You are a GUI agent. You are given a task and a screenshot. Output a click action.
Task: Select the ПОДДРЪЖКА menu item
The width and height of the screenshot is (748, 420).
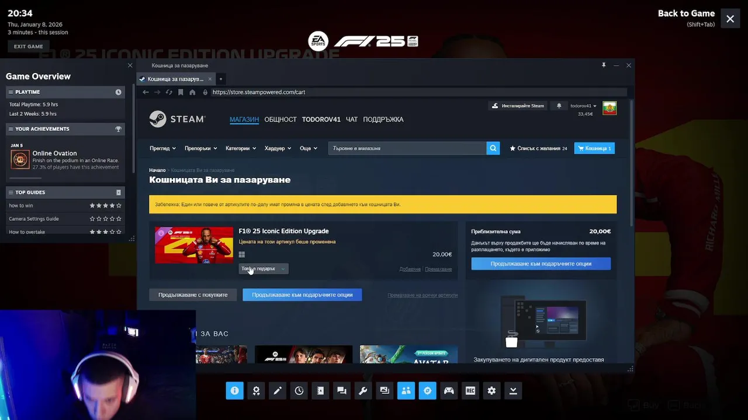point(383,120)
